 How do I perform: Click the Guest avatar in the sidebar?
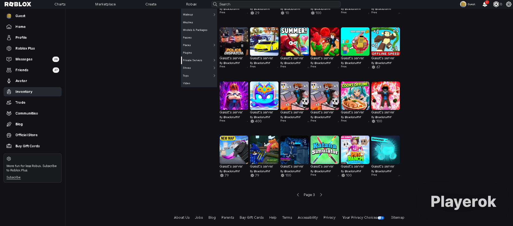tap(9, 16)
